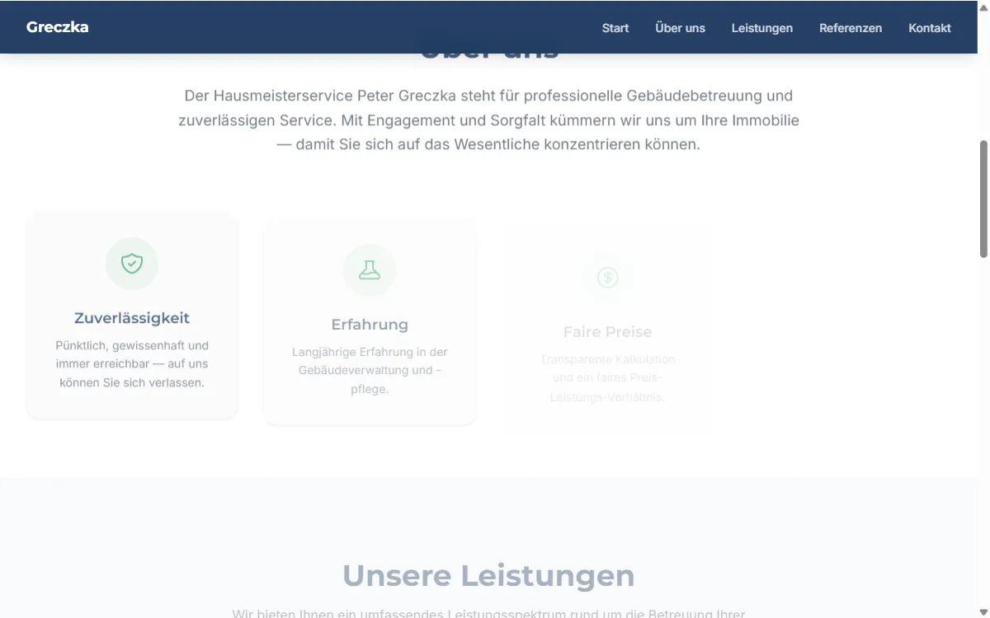Click the Erfahrung card title text
This screenshot has width=990, height=618.
(x=369, y=325)
